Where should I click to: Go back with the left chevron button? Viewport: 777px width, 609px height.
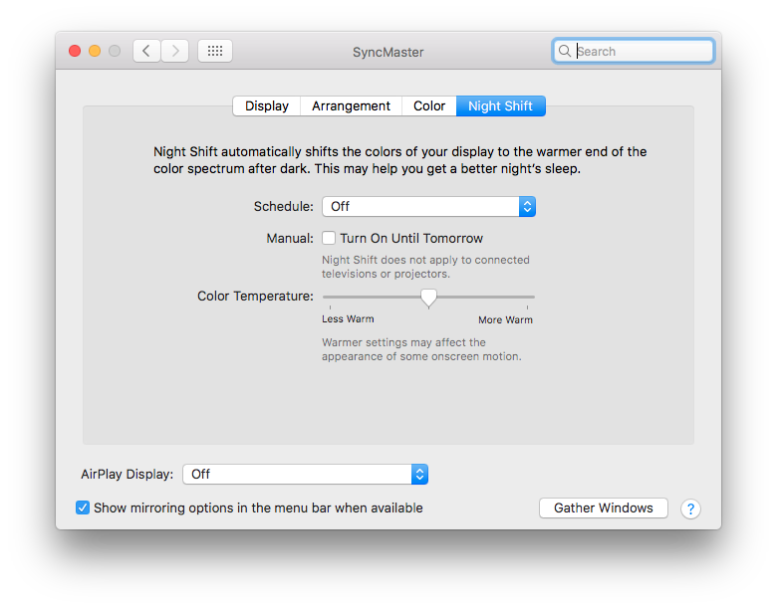point(146,51)
